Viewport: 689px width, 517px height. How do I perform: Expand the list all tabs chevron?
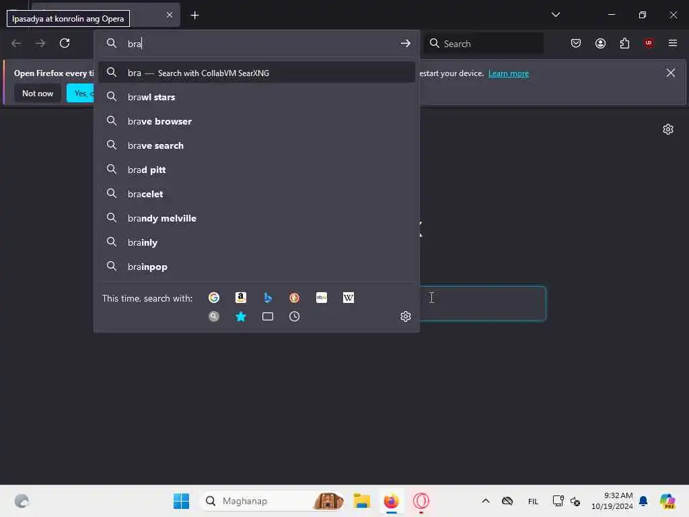pos(555,15)
